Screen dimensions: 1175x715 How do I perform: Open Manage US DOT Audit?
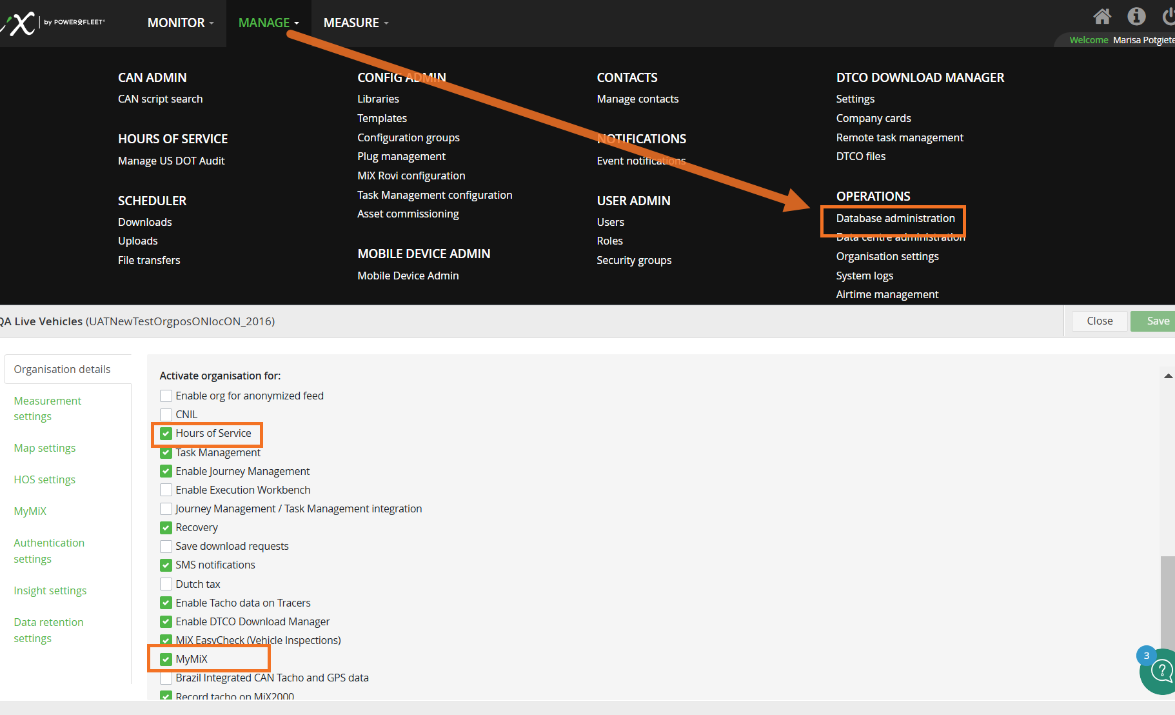[x=171, y=161]
